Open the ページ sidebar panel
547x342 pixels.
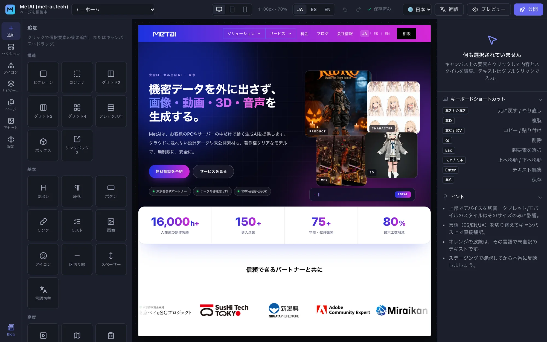coord(11,105)
